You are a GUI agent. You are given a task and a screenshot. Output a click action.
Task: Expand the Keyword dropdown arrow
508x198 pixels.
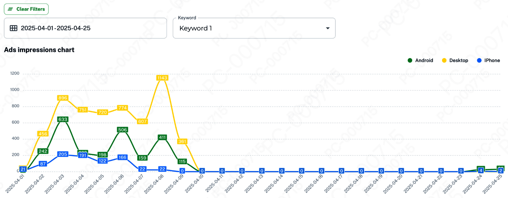point(328,28)
